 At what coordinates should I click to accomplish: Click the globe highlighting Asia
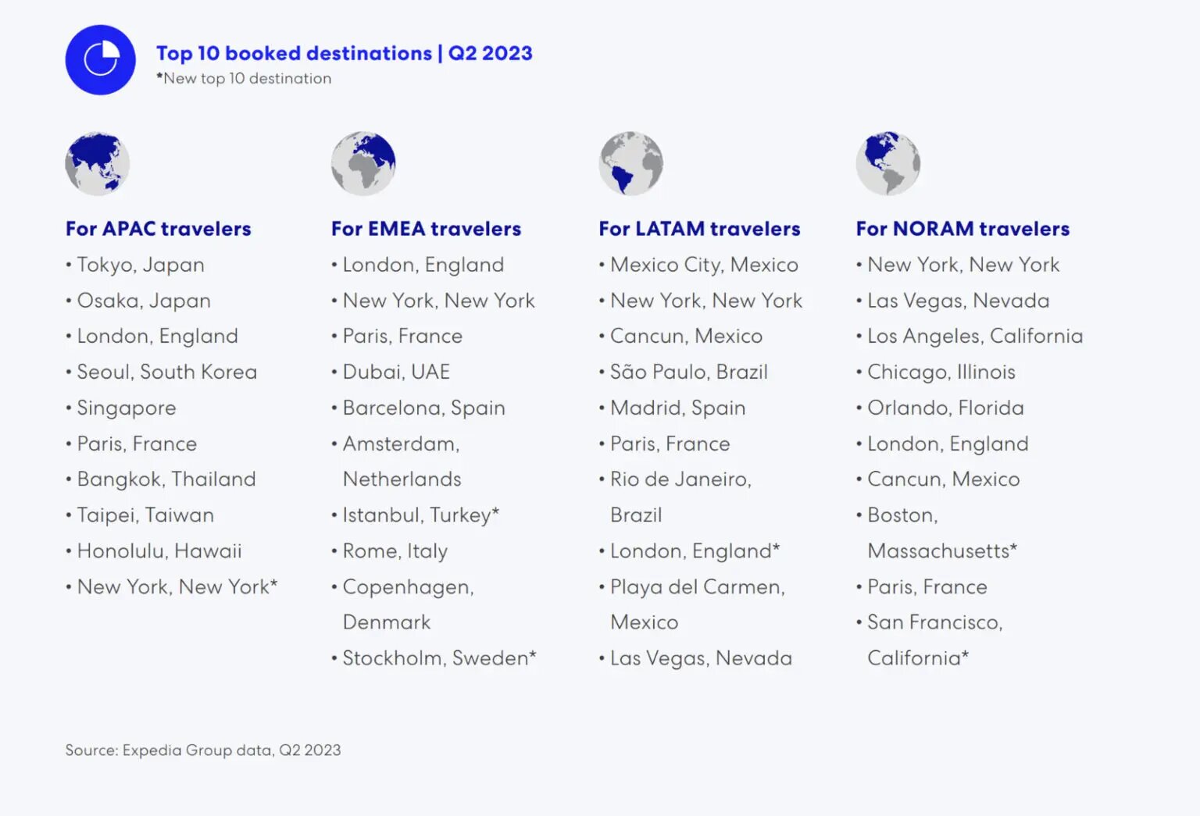pyautogui.click(x=96, y=162)
